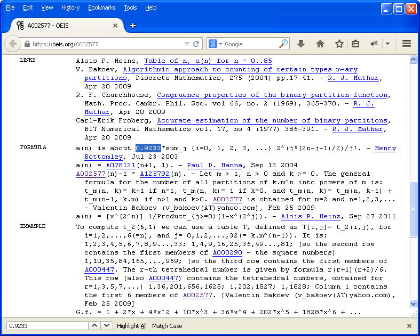This screenshot has height=336, width=420.
Task: Open the Help menu
Action: click(151, 8)
